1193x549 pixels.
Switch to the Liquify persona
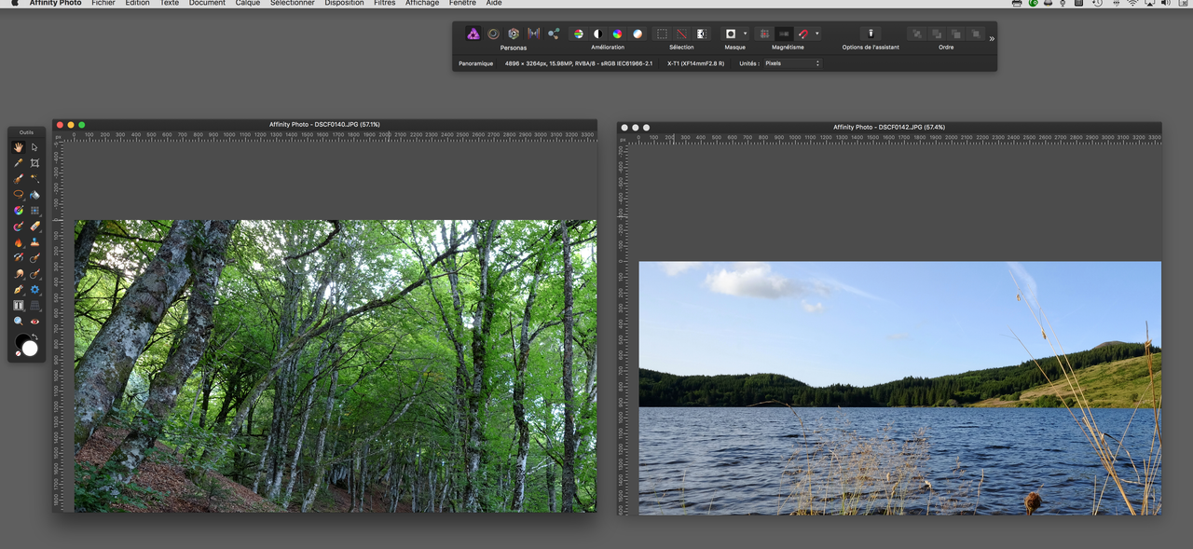click(x=493, y=34)
